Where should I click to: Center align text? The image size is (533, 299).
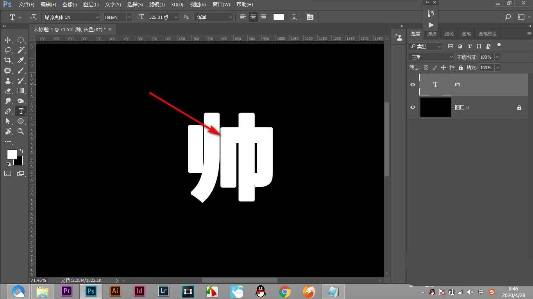click(x=253, y=17)
